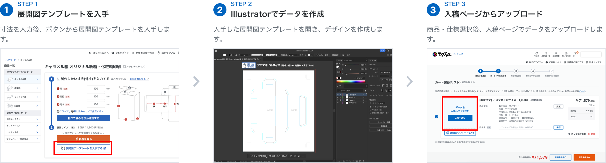Open the ワンタッチ底 sidebar category
Image resolution: width=606 pixels, height=163 pixels.
point(23,97)
